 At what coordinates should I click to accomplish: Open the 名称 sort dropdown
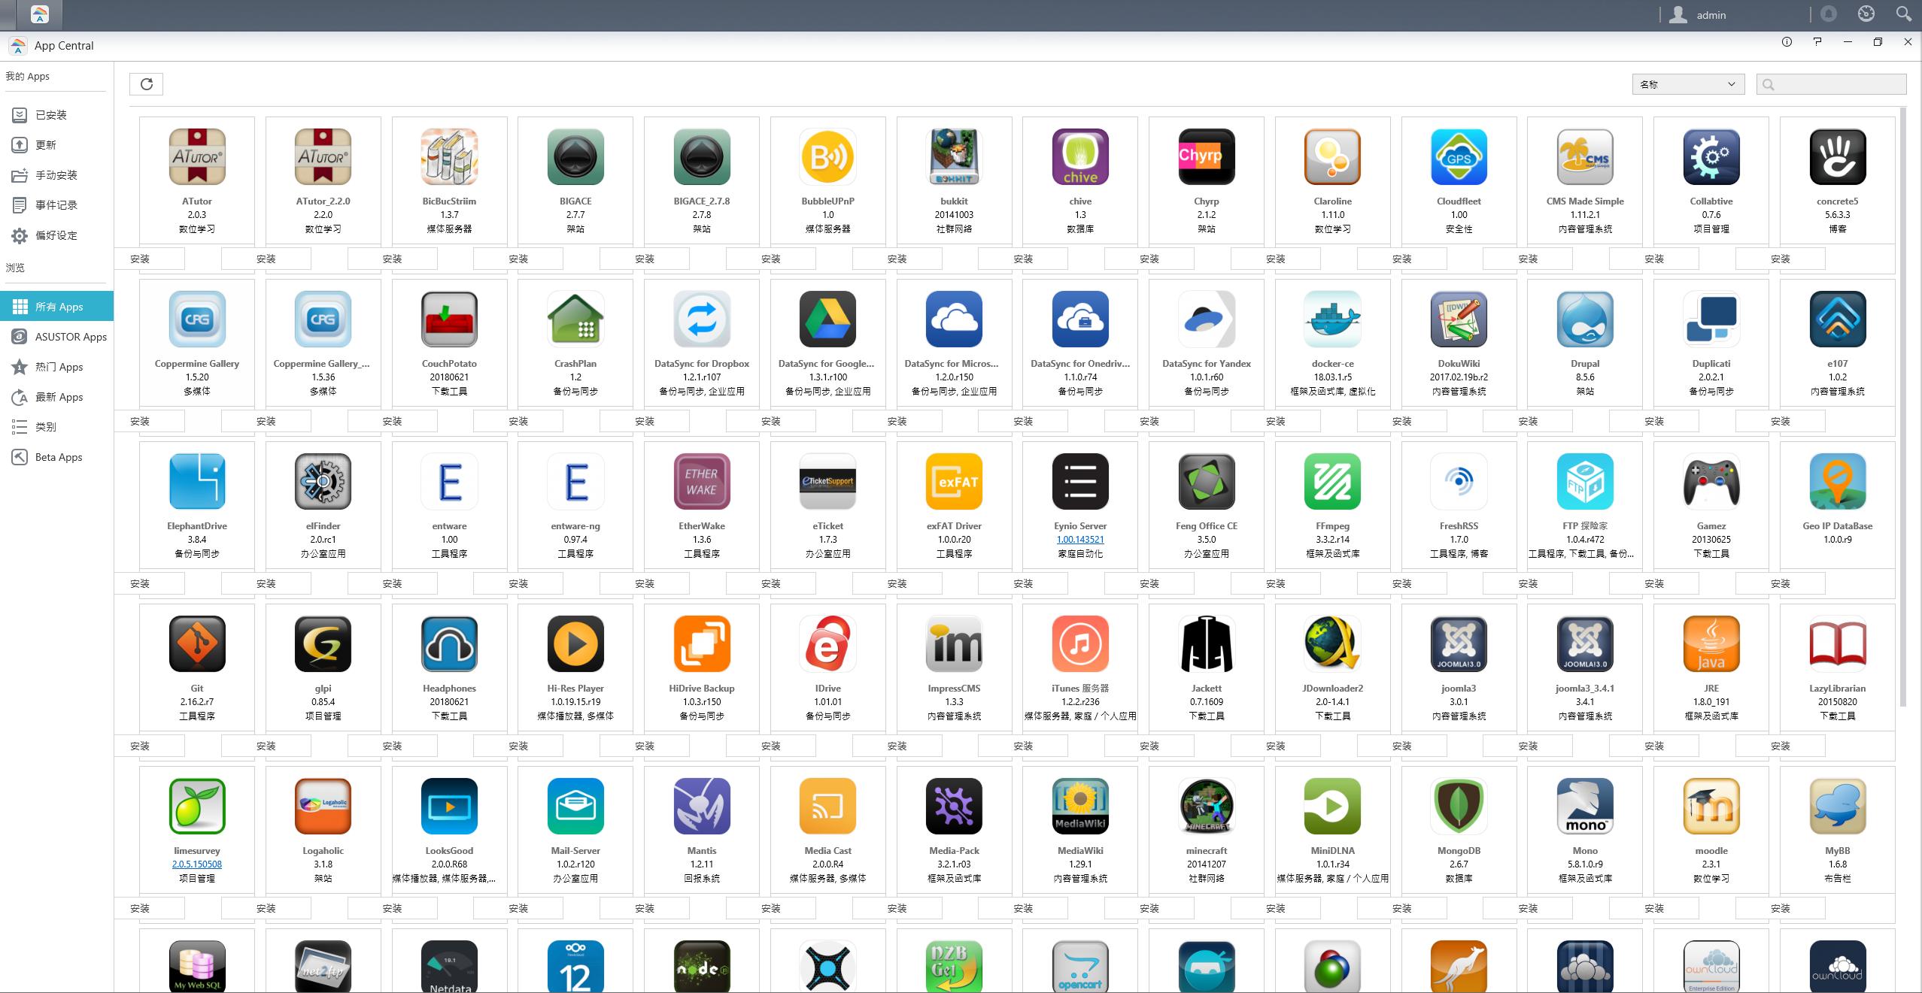coord(1688,84)
